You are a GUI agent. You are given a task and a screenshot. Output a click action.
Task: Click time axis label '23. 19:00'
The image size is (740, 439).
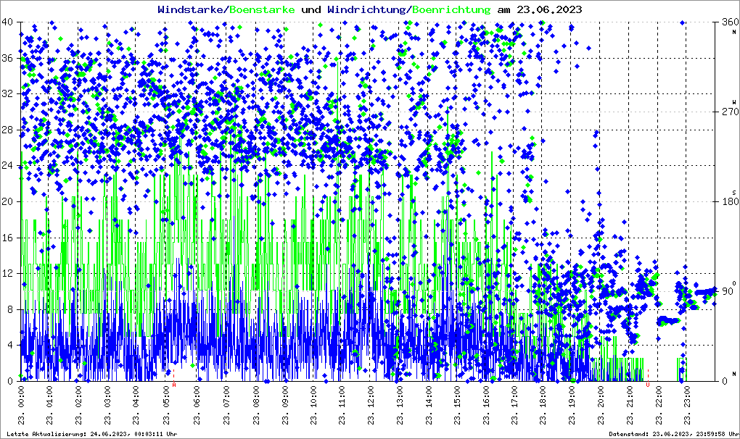tap(572, 405)
